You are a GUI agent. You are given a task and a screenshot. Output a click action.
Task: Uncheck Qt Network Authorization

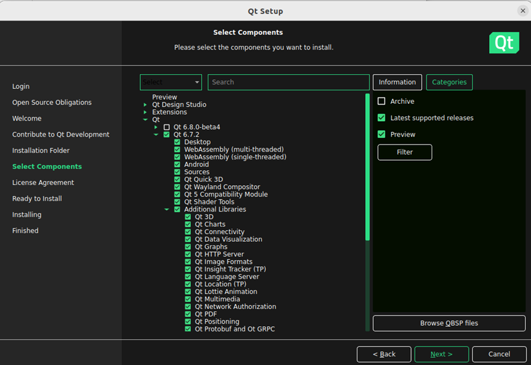click(188, 307)
